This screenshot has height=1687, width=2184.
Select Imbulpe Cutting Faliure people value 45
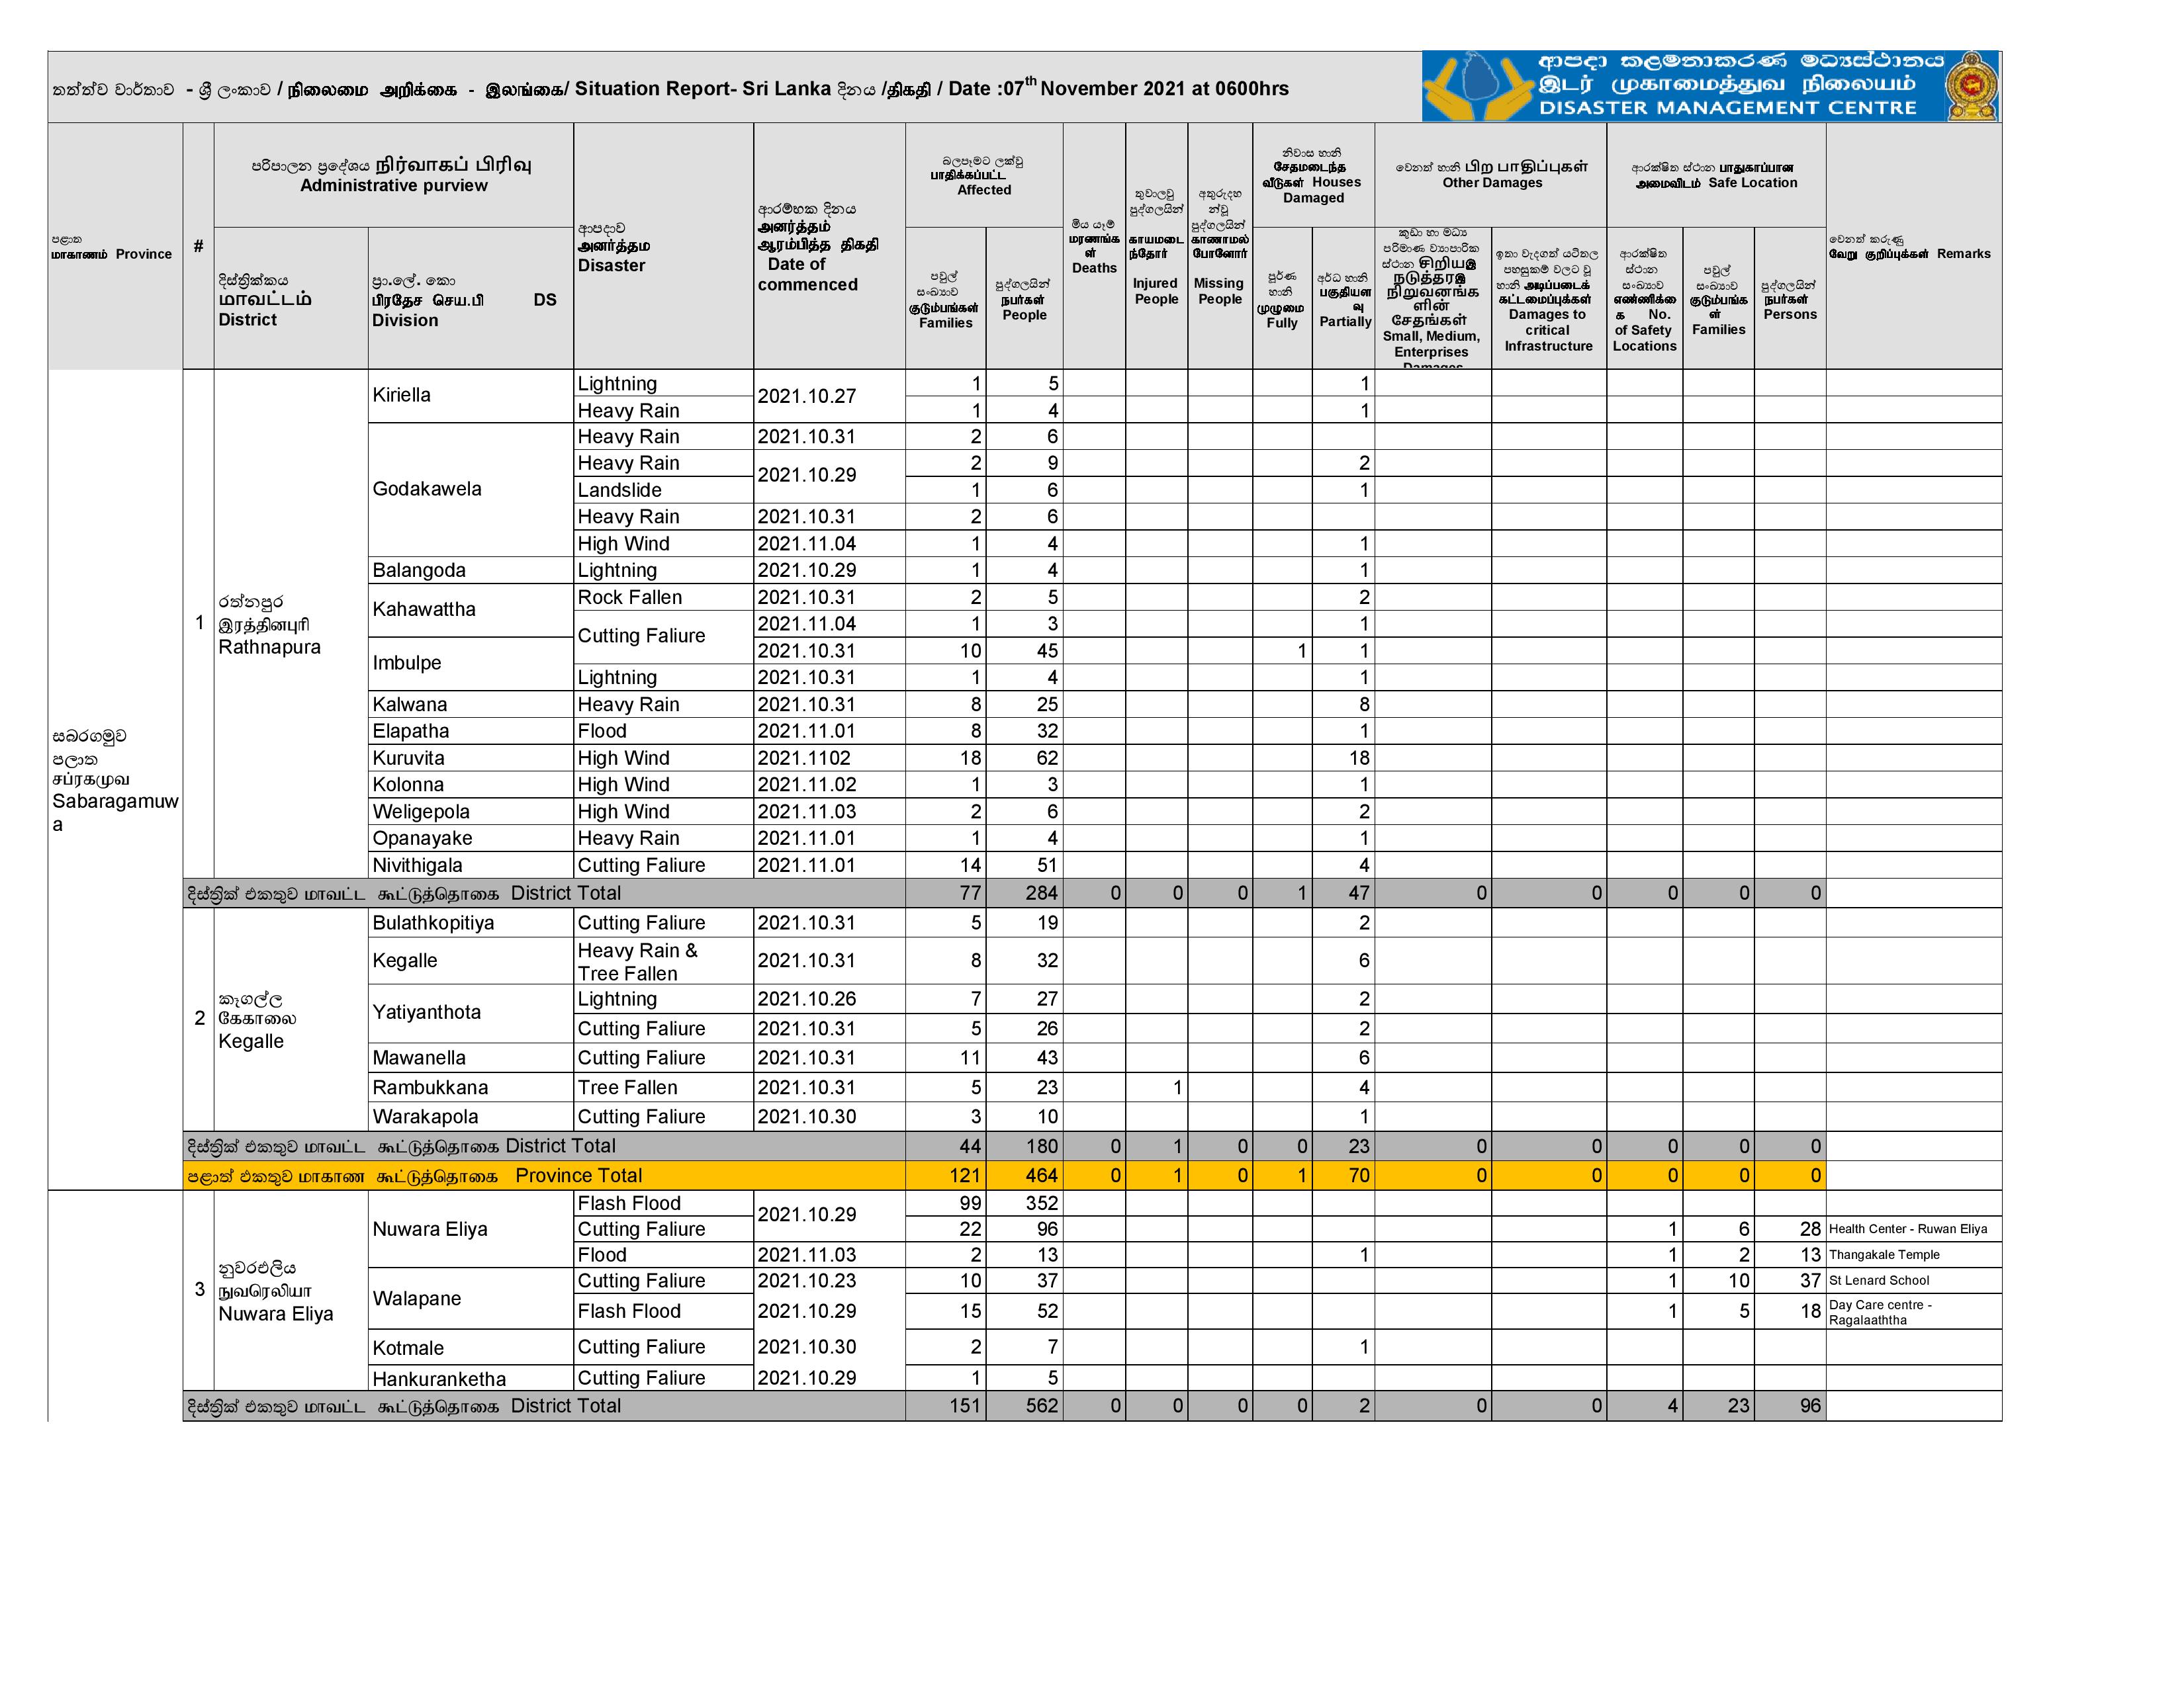[x=1024, y=650]
